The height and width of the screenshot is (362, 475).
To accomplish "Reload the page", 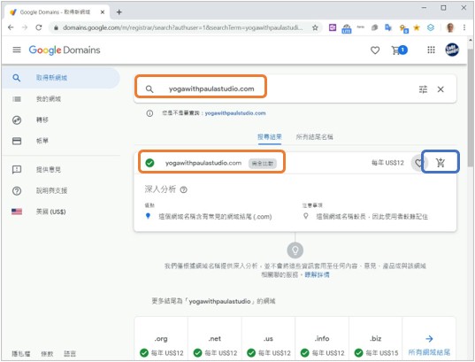I will pos(39,27).
